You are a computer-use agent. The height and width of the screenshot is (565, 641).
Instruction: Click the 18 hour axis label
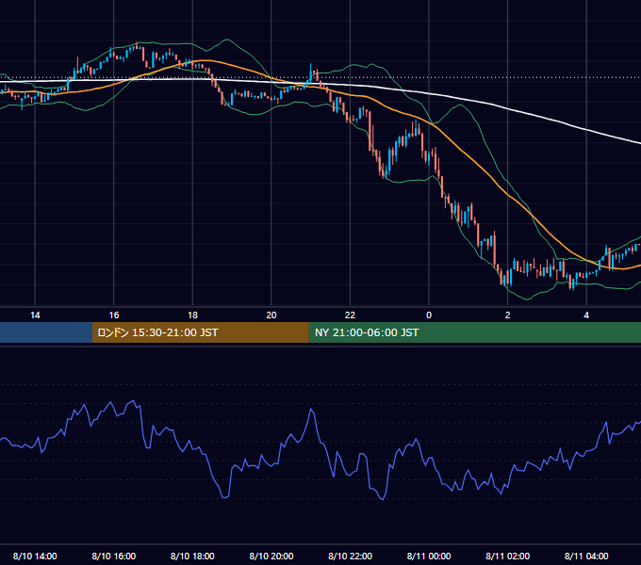point(192,315)
